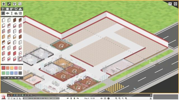Pick the orange swatch color
This screenshot has height=100, width=179.
[x=8, y=68]
